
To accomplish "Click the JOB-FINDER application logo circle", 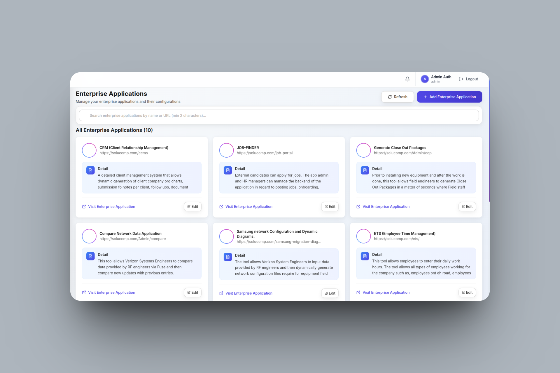I will (x=226, y=150).
